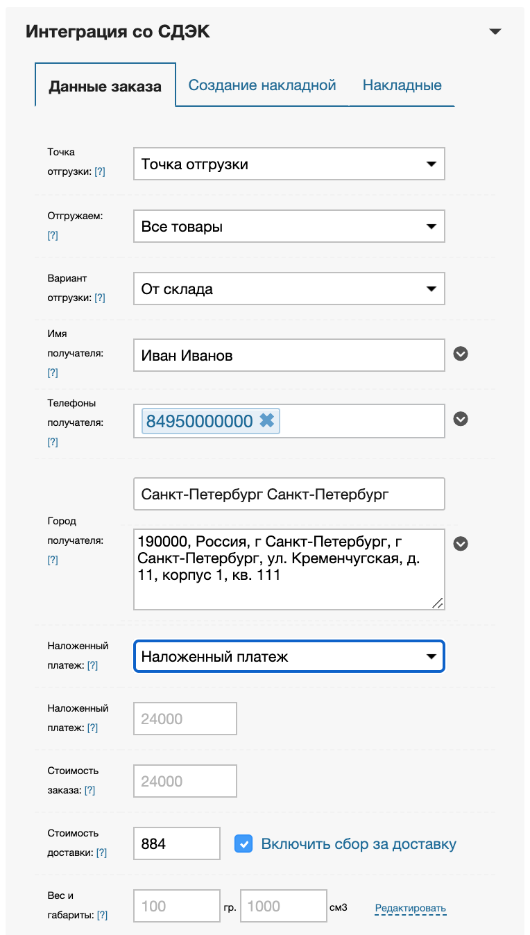Open help hint for Стоимость доставки
The image size is (530, 935).
102,852
